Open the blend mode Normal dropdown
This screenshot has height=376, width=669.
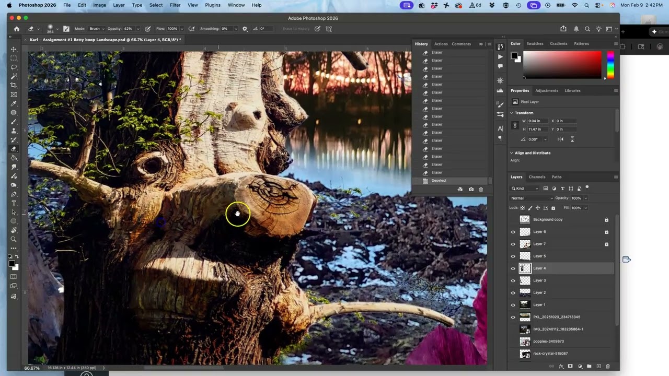pos(532,198)
